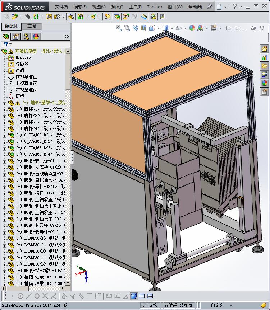
Task: Click the Interference Detection icon
Action: pyautogui.click(x=135, y=17)
